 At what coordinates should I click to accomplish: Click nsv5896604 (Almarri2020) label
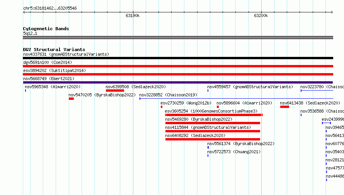point(244,103)
